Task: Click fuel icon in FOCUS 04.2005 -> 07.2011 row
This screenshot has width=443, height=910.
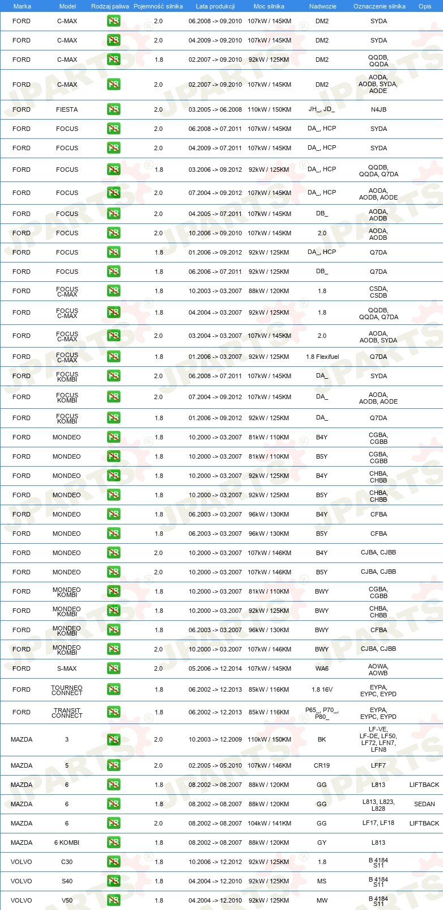Action: [x=113, y=214]
